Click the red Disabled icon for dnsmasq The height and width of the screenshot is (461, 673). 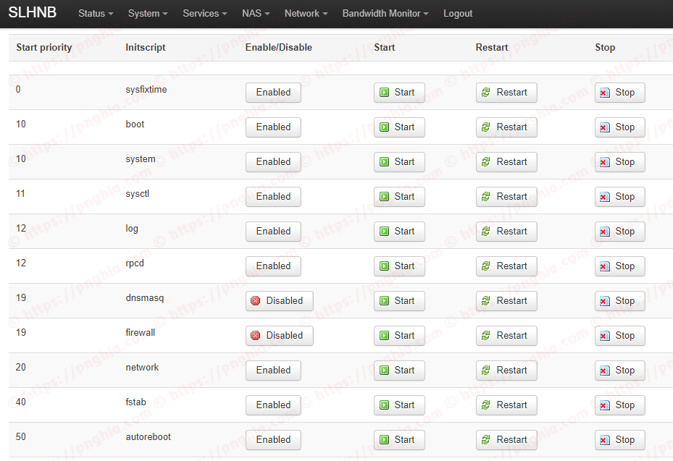pos(256,301)
